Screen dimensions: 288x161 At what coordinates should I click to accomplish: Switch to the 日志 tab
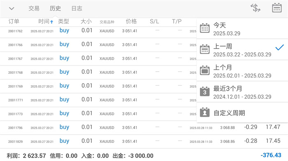[x=77, y=8]
